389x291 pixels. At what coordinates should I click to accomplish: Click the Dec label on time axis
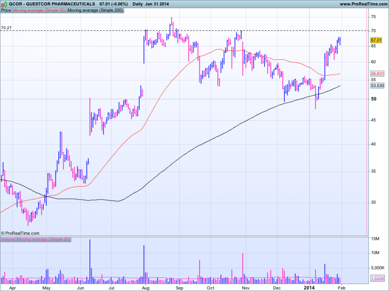[x=277, y=288]
